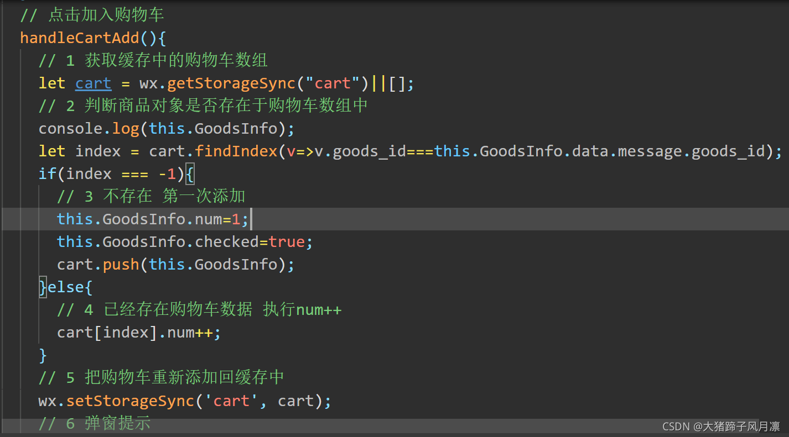Click getStorageSync method call
The height and width of the screenshot is (437, 789).
pos(231,83)
